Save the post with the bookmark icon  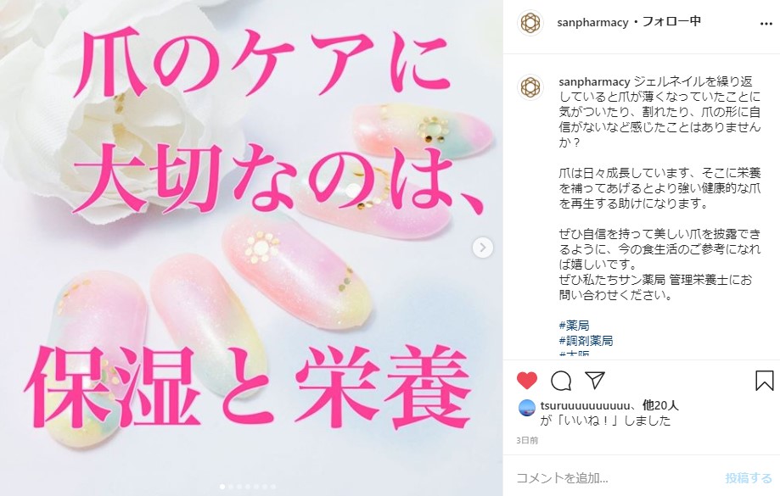coord(764,381)
